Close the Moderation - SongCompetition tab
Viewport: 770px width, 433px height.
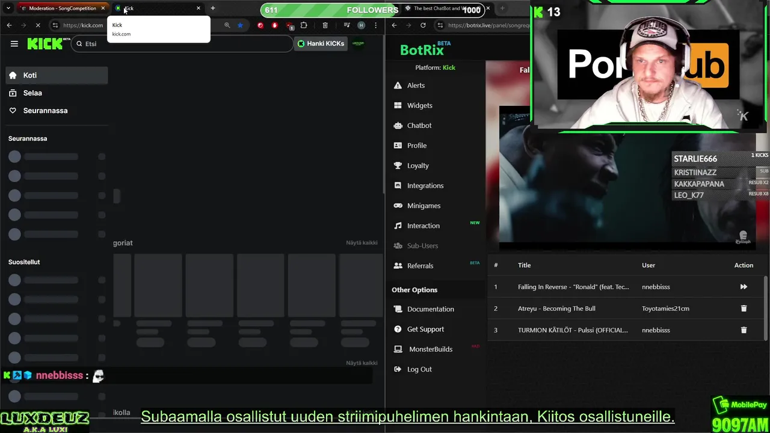tap(103, 8)
